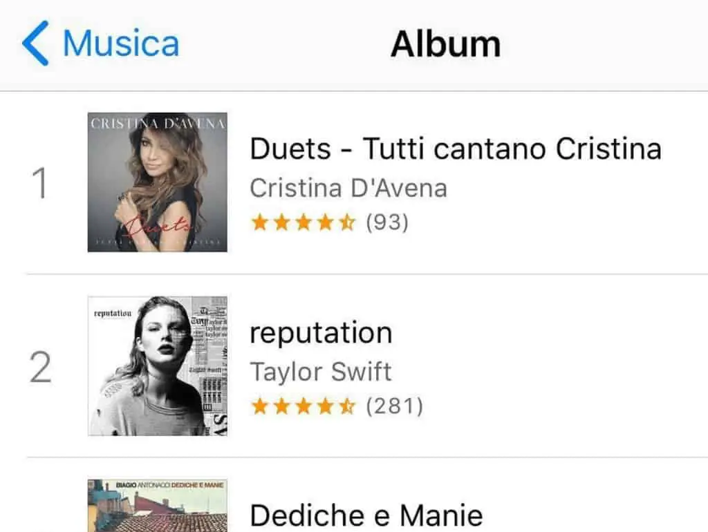Go back to Musica
Image resolution: width=708 pixels, height=532 pixels.
click(x=120, y=43)
